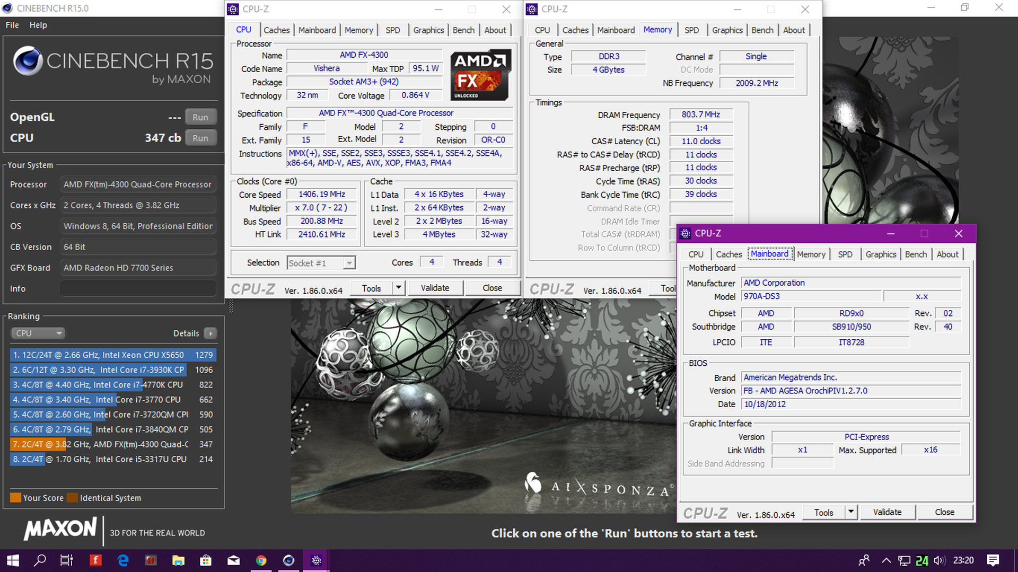Viewport: 1018px width, 572px height.
Task: Click AMD FX Unlocked logo in CPU-Z
Action: coord(481,75)
